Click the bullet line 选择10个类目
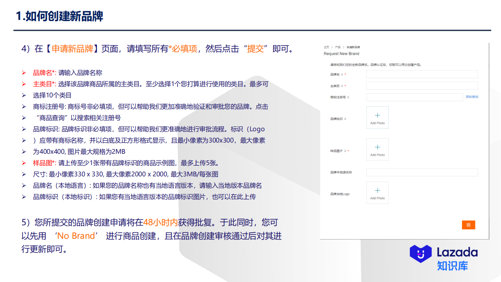 click(52, 96)
